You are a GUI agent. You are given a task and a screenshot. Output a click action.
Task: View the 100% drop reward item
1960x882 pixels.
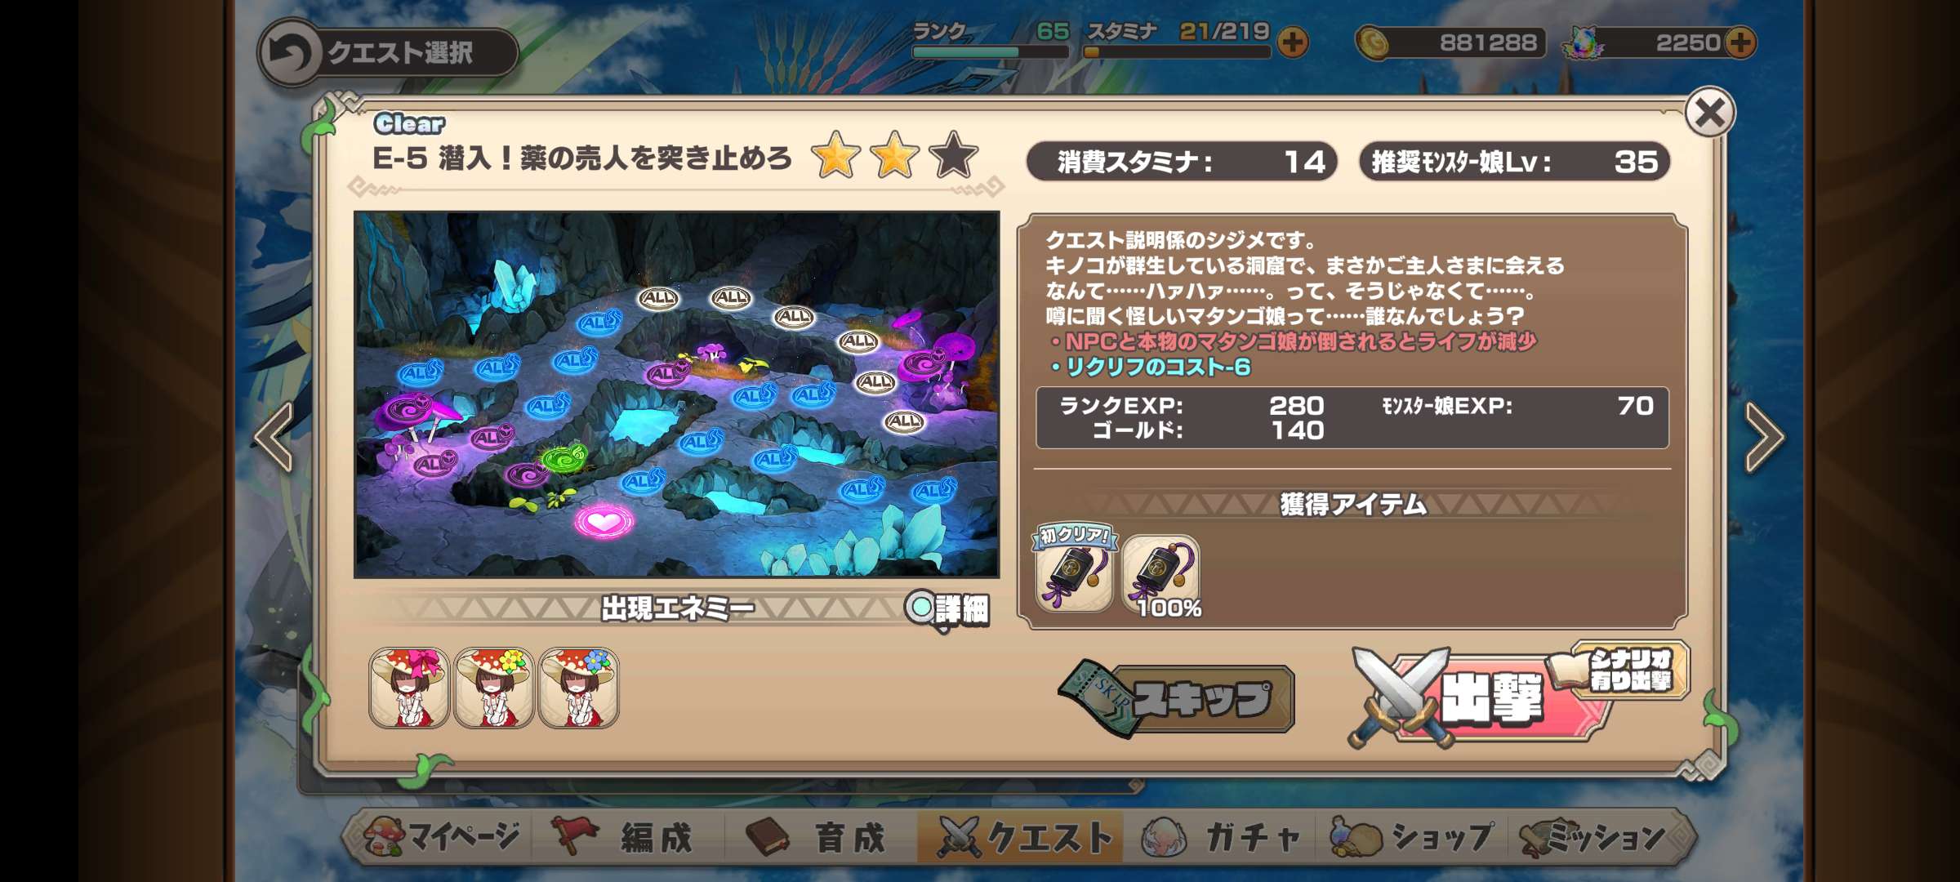pyautogui.click(x=1161, y=575)
